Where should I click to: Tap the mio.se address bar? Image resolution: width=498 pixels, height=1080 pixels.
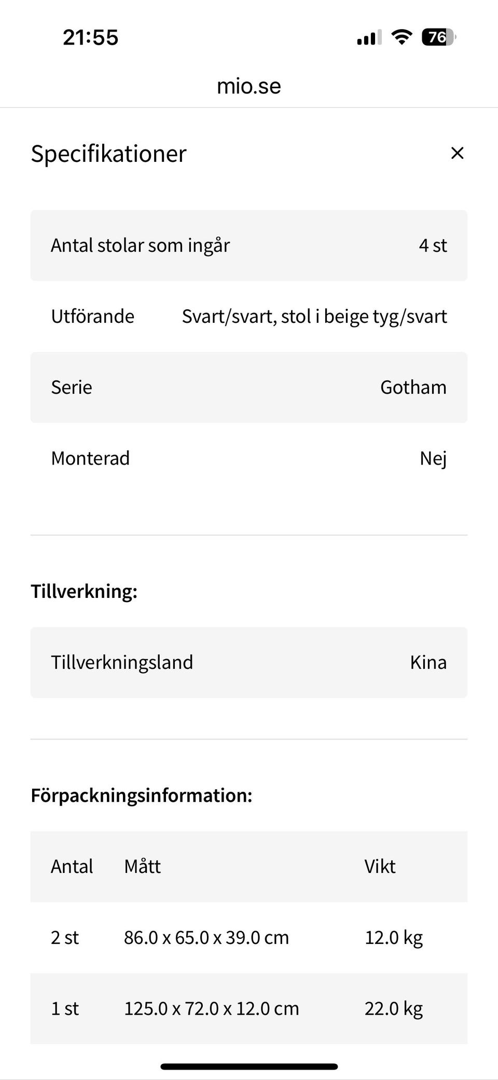point(249,86)
